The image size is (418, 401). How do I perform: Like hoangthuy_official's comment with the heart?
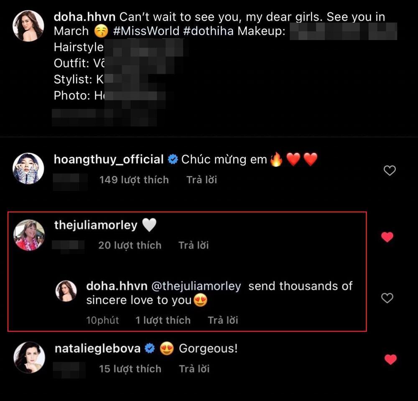click(x=390, y=170)
